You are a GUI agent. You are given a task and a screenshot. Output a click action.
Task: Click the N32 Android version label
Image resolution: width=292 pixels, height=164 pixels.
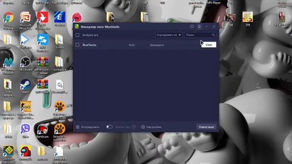(x=132, y=45)
